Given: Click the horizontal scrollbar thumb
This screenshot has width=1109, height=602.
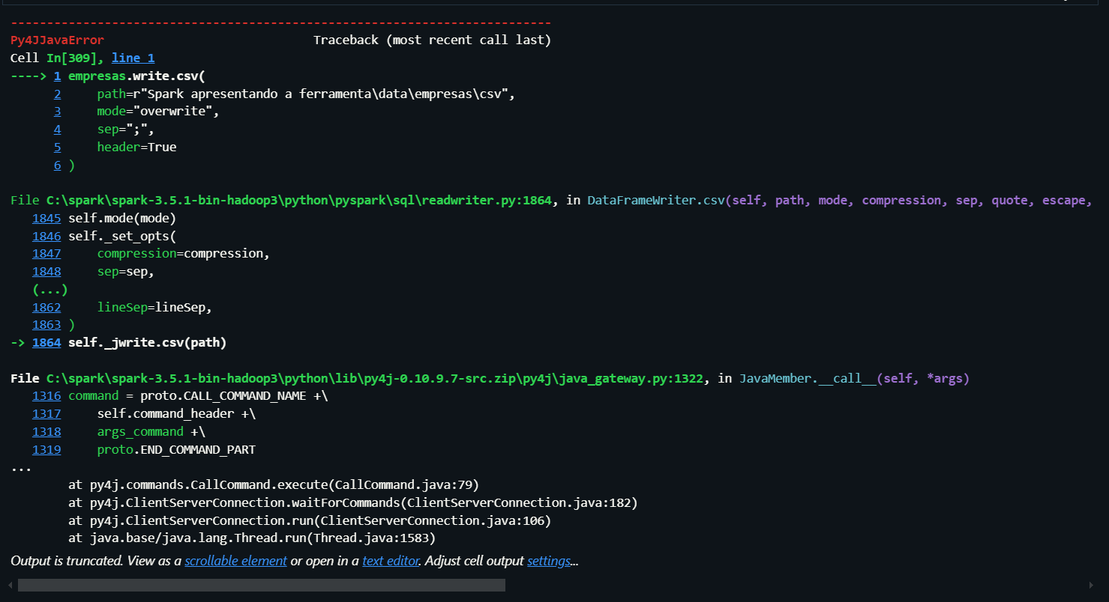Looking at the screenshot, I should pos(262,585).
